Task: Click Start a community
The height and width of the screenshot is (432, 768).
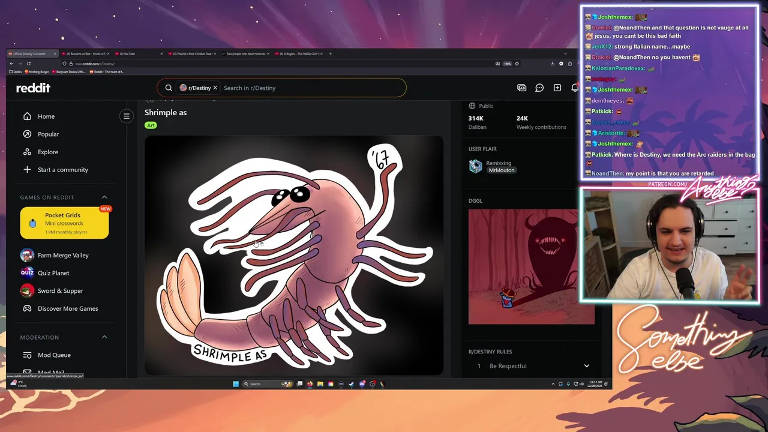Action: (64, 170)
